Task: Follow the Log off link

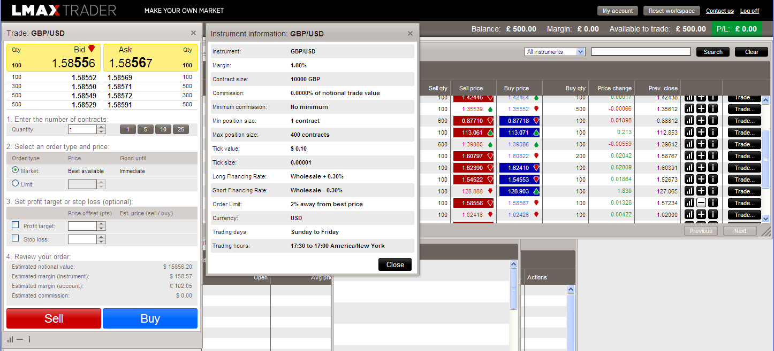Action: pyautogui.click(x=749, y=11)
